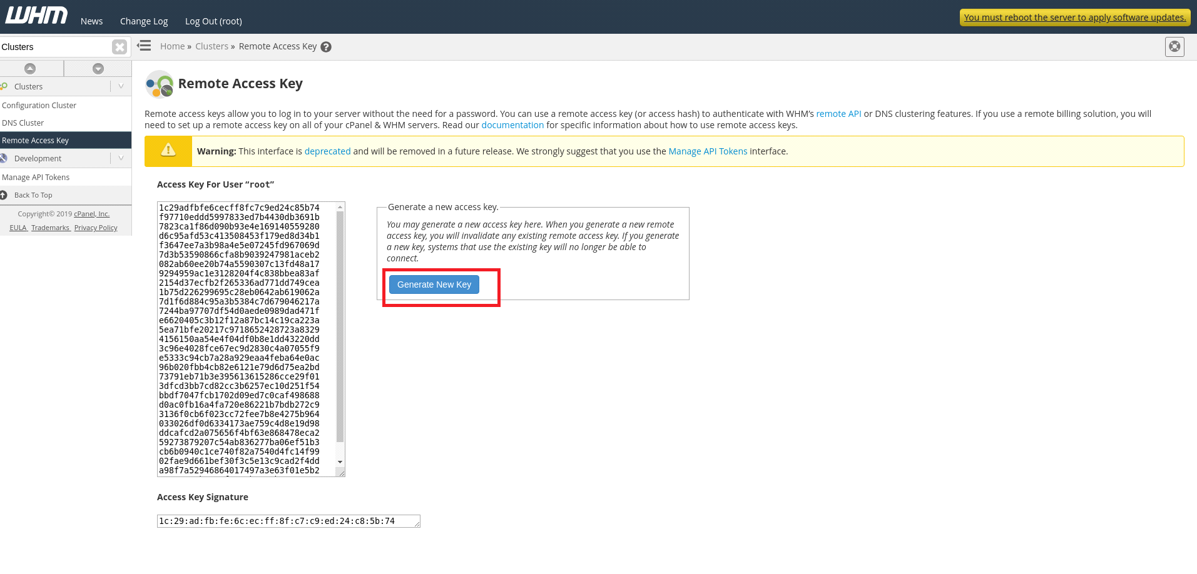Image resolution: width=1197 pixels, height=574 pixels.
Task: Open the Manage API Tokens link in warning
Action: 708,151
